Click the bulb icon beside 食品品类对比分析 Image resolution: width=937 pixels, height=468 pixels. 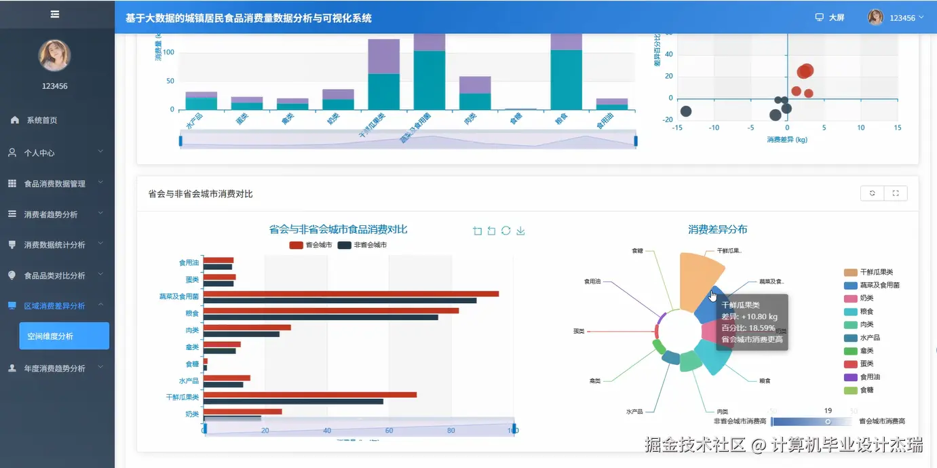coord(12,275)
